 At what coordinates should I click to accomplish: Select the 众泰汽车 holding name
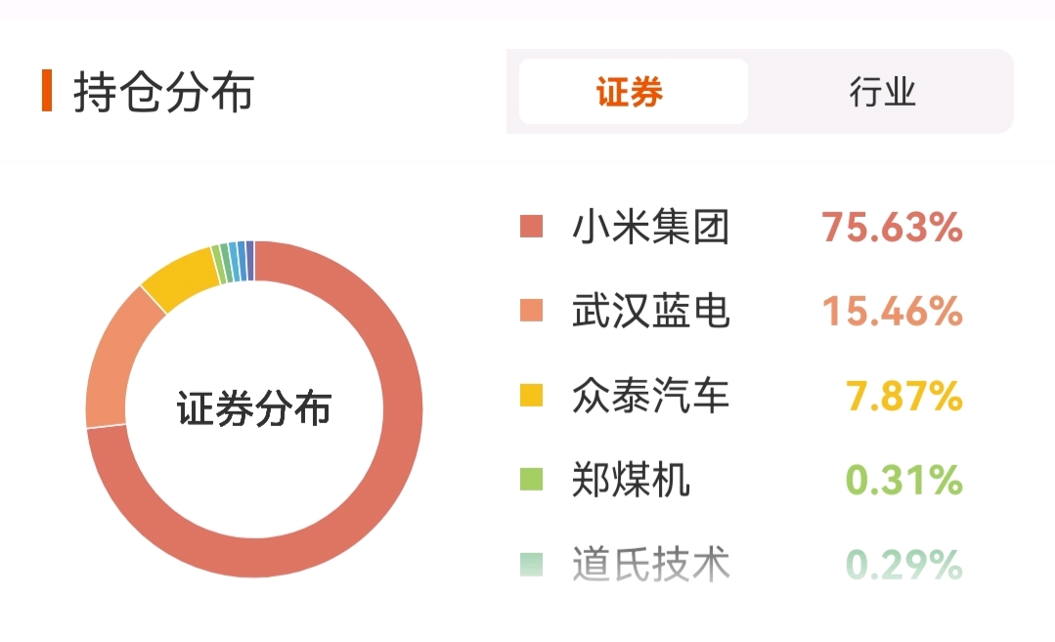click(650, 396)
